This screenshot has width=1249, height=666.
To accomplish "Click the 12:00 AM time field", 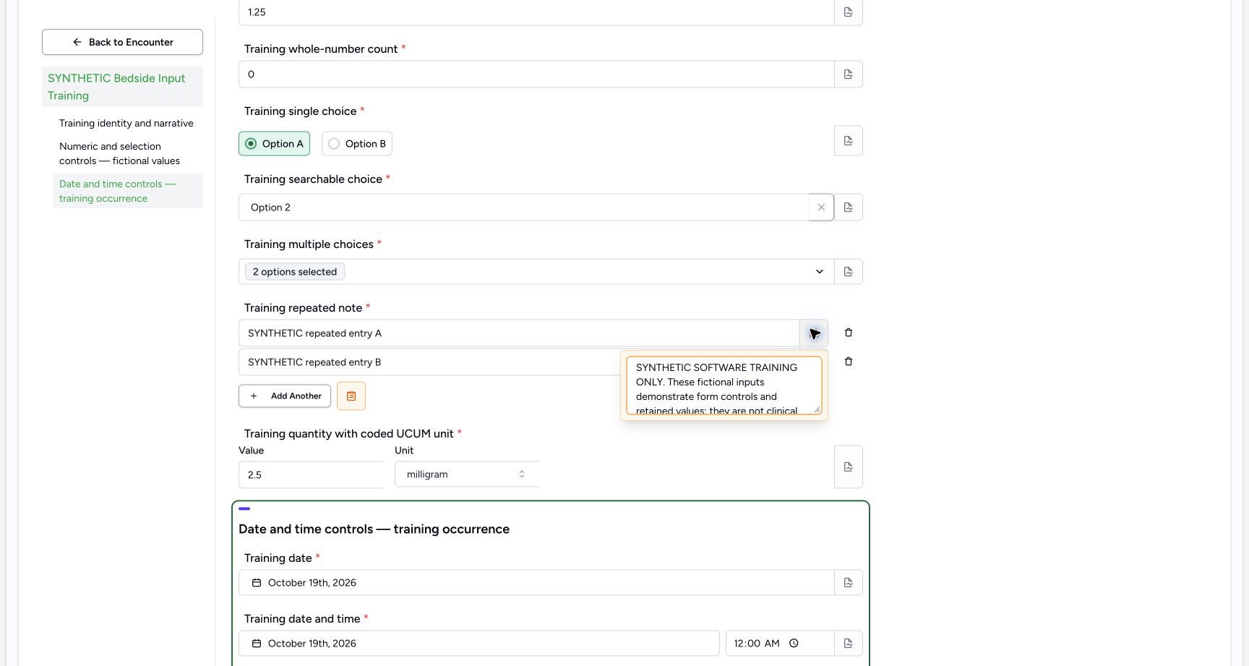I will [780, 644].
